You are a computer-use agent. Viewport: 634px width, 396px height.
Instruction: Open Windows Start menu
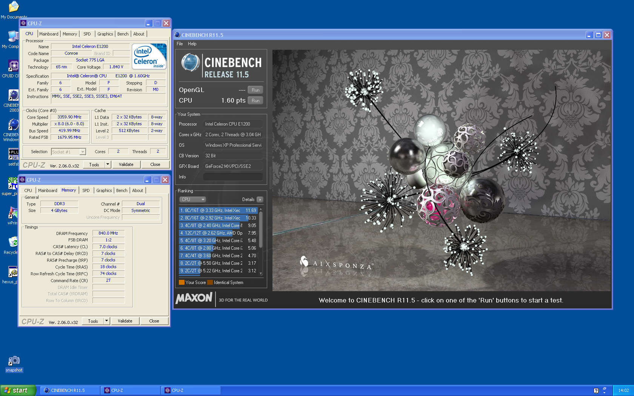(x=18, y=390)
